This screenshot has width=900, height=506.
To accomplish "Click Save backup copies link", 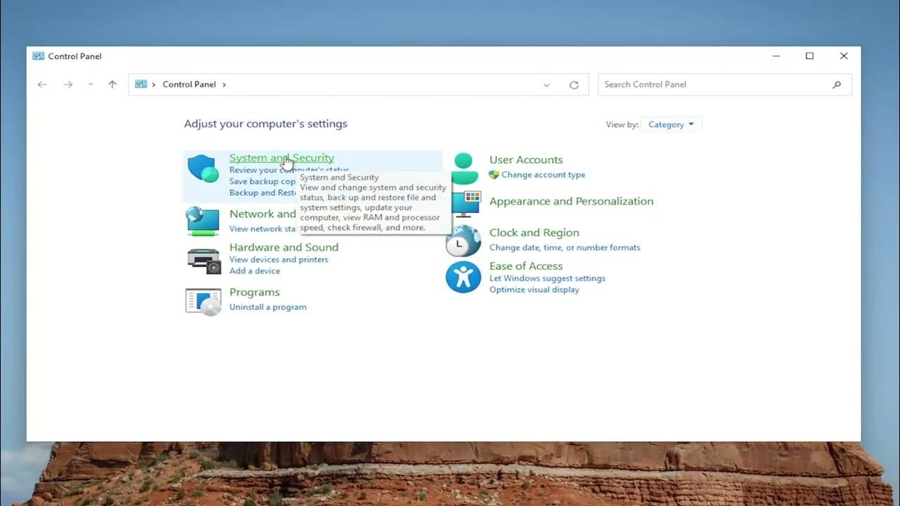I will click(x=262, y=181).
